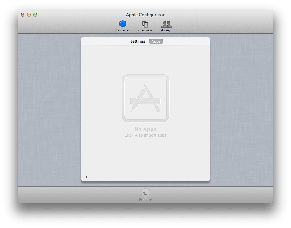Click the minus button to remove an app
291x228 pixels.
click(x=92, y=177)
